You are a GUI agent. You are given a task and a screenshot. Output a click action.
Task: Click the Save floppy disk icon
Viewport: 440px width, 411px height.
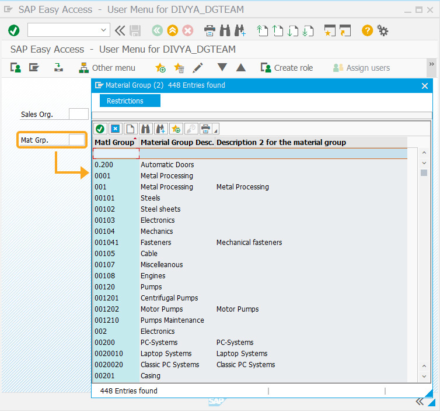tap(135, 30)
